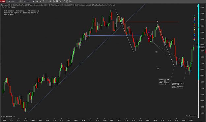This screenshot has width=206, height=122.
Task: Select the zoom in magnifier tool
Action: point(44,1)
